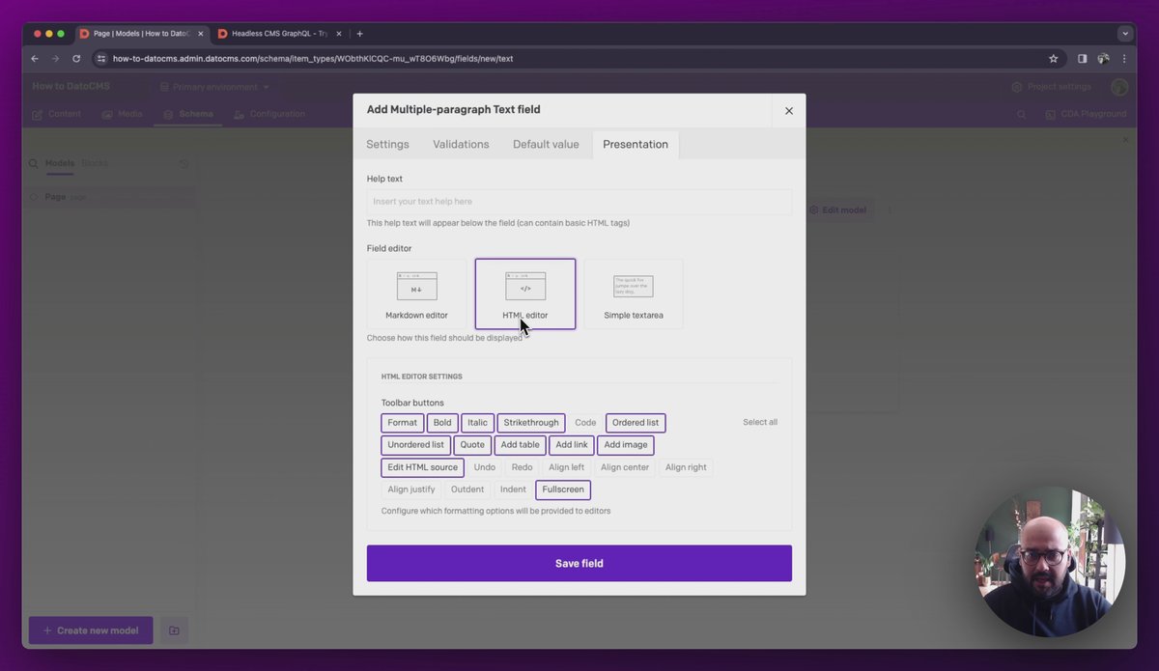1159x671 pixels.
Task: Expand the browser tab list chevron
Action: click(x=1124, y=34)
